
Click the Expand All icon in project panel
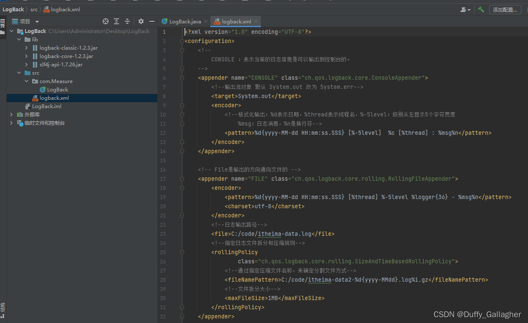click(116, 21)
